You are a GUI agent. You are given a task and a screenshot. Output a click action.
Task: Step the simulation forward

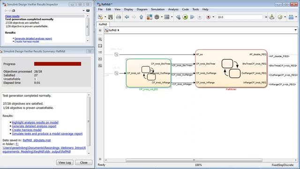coord(192,17)
